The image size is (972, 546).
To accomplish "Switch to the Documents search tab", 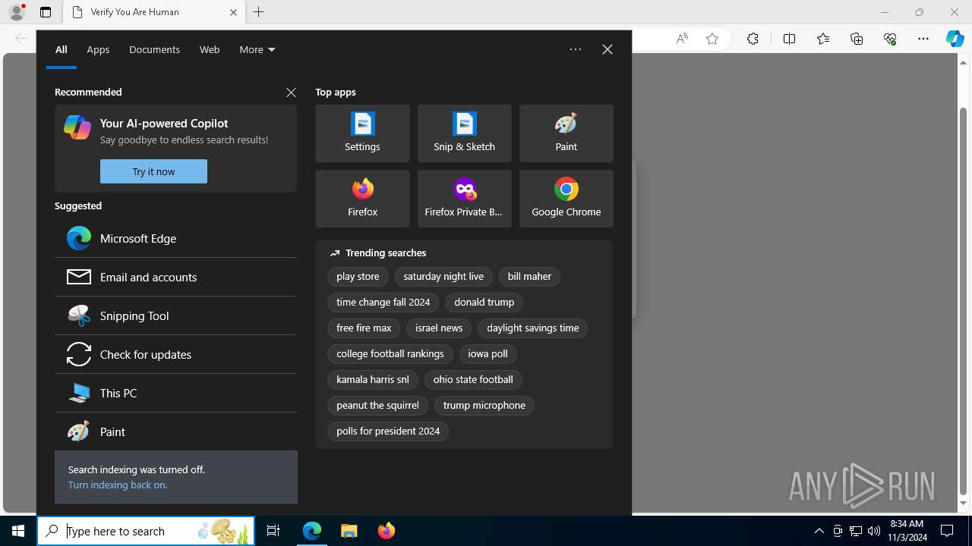I will coord(154,49).
